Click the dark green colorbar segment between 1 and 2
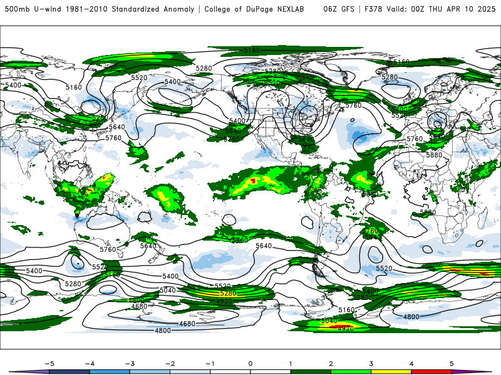Viewport: 501px width, 375px height. point(311,372)
